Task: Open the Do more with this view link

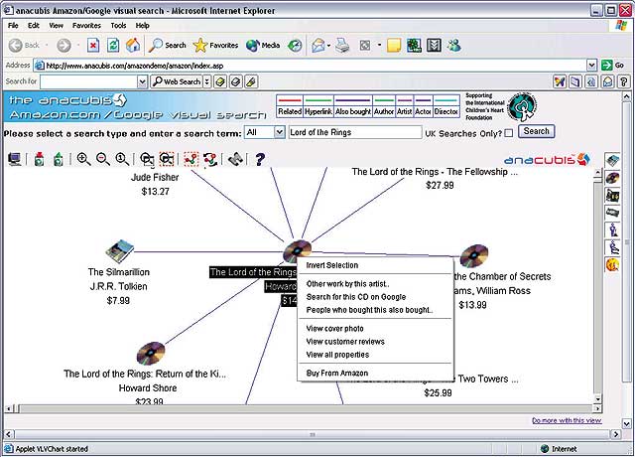Action: click(x=567, y=420)
